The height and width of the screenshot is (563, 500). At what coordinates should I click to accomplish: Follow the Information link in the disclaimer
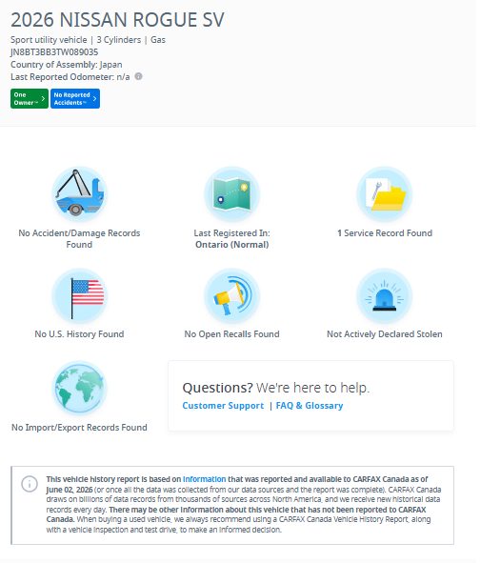(x=204, y=479)
